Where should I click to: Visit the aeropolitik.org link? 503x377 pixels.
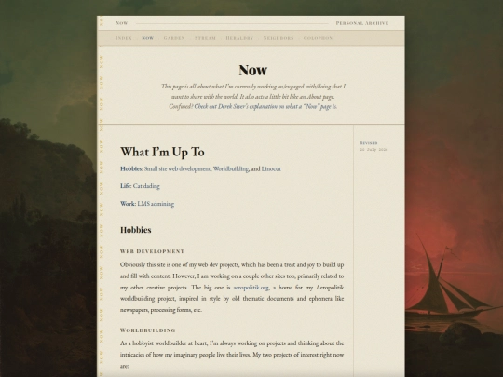[251, 288]
